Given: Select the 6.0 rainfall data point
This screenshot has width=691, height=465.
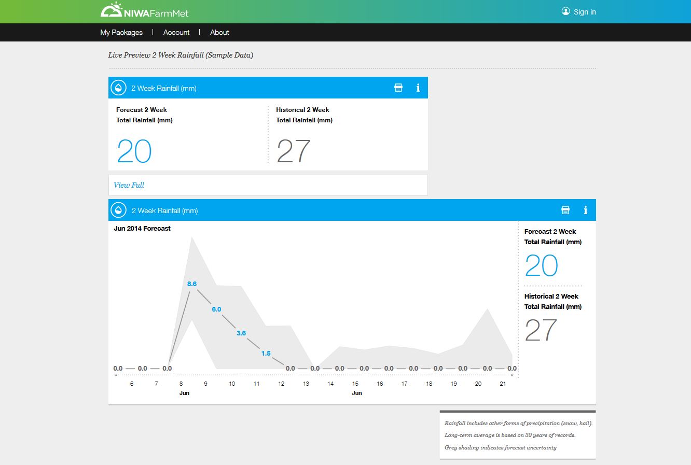Looking at the screenshot, I should (x=216, y=309).
